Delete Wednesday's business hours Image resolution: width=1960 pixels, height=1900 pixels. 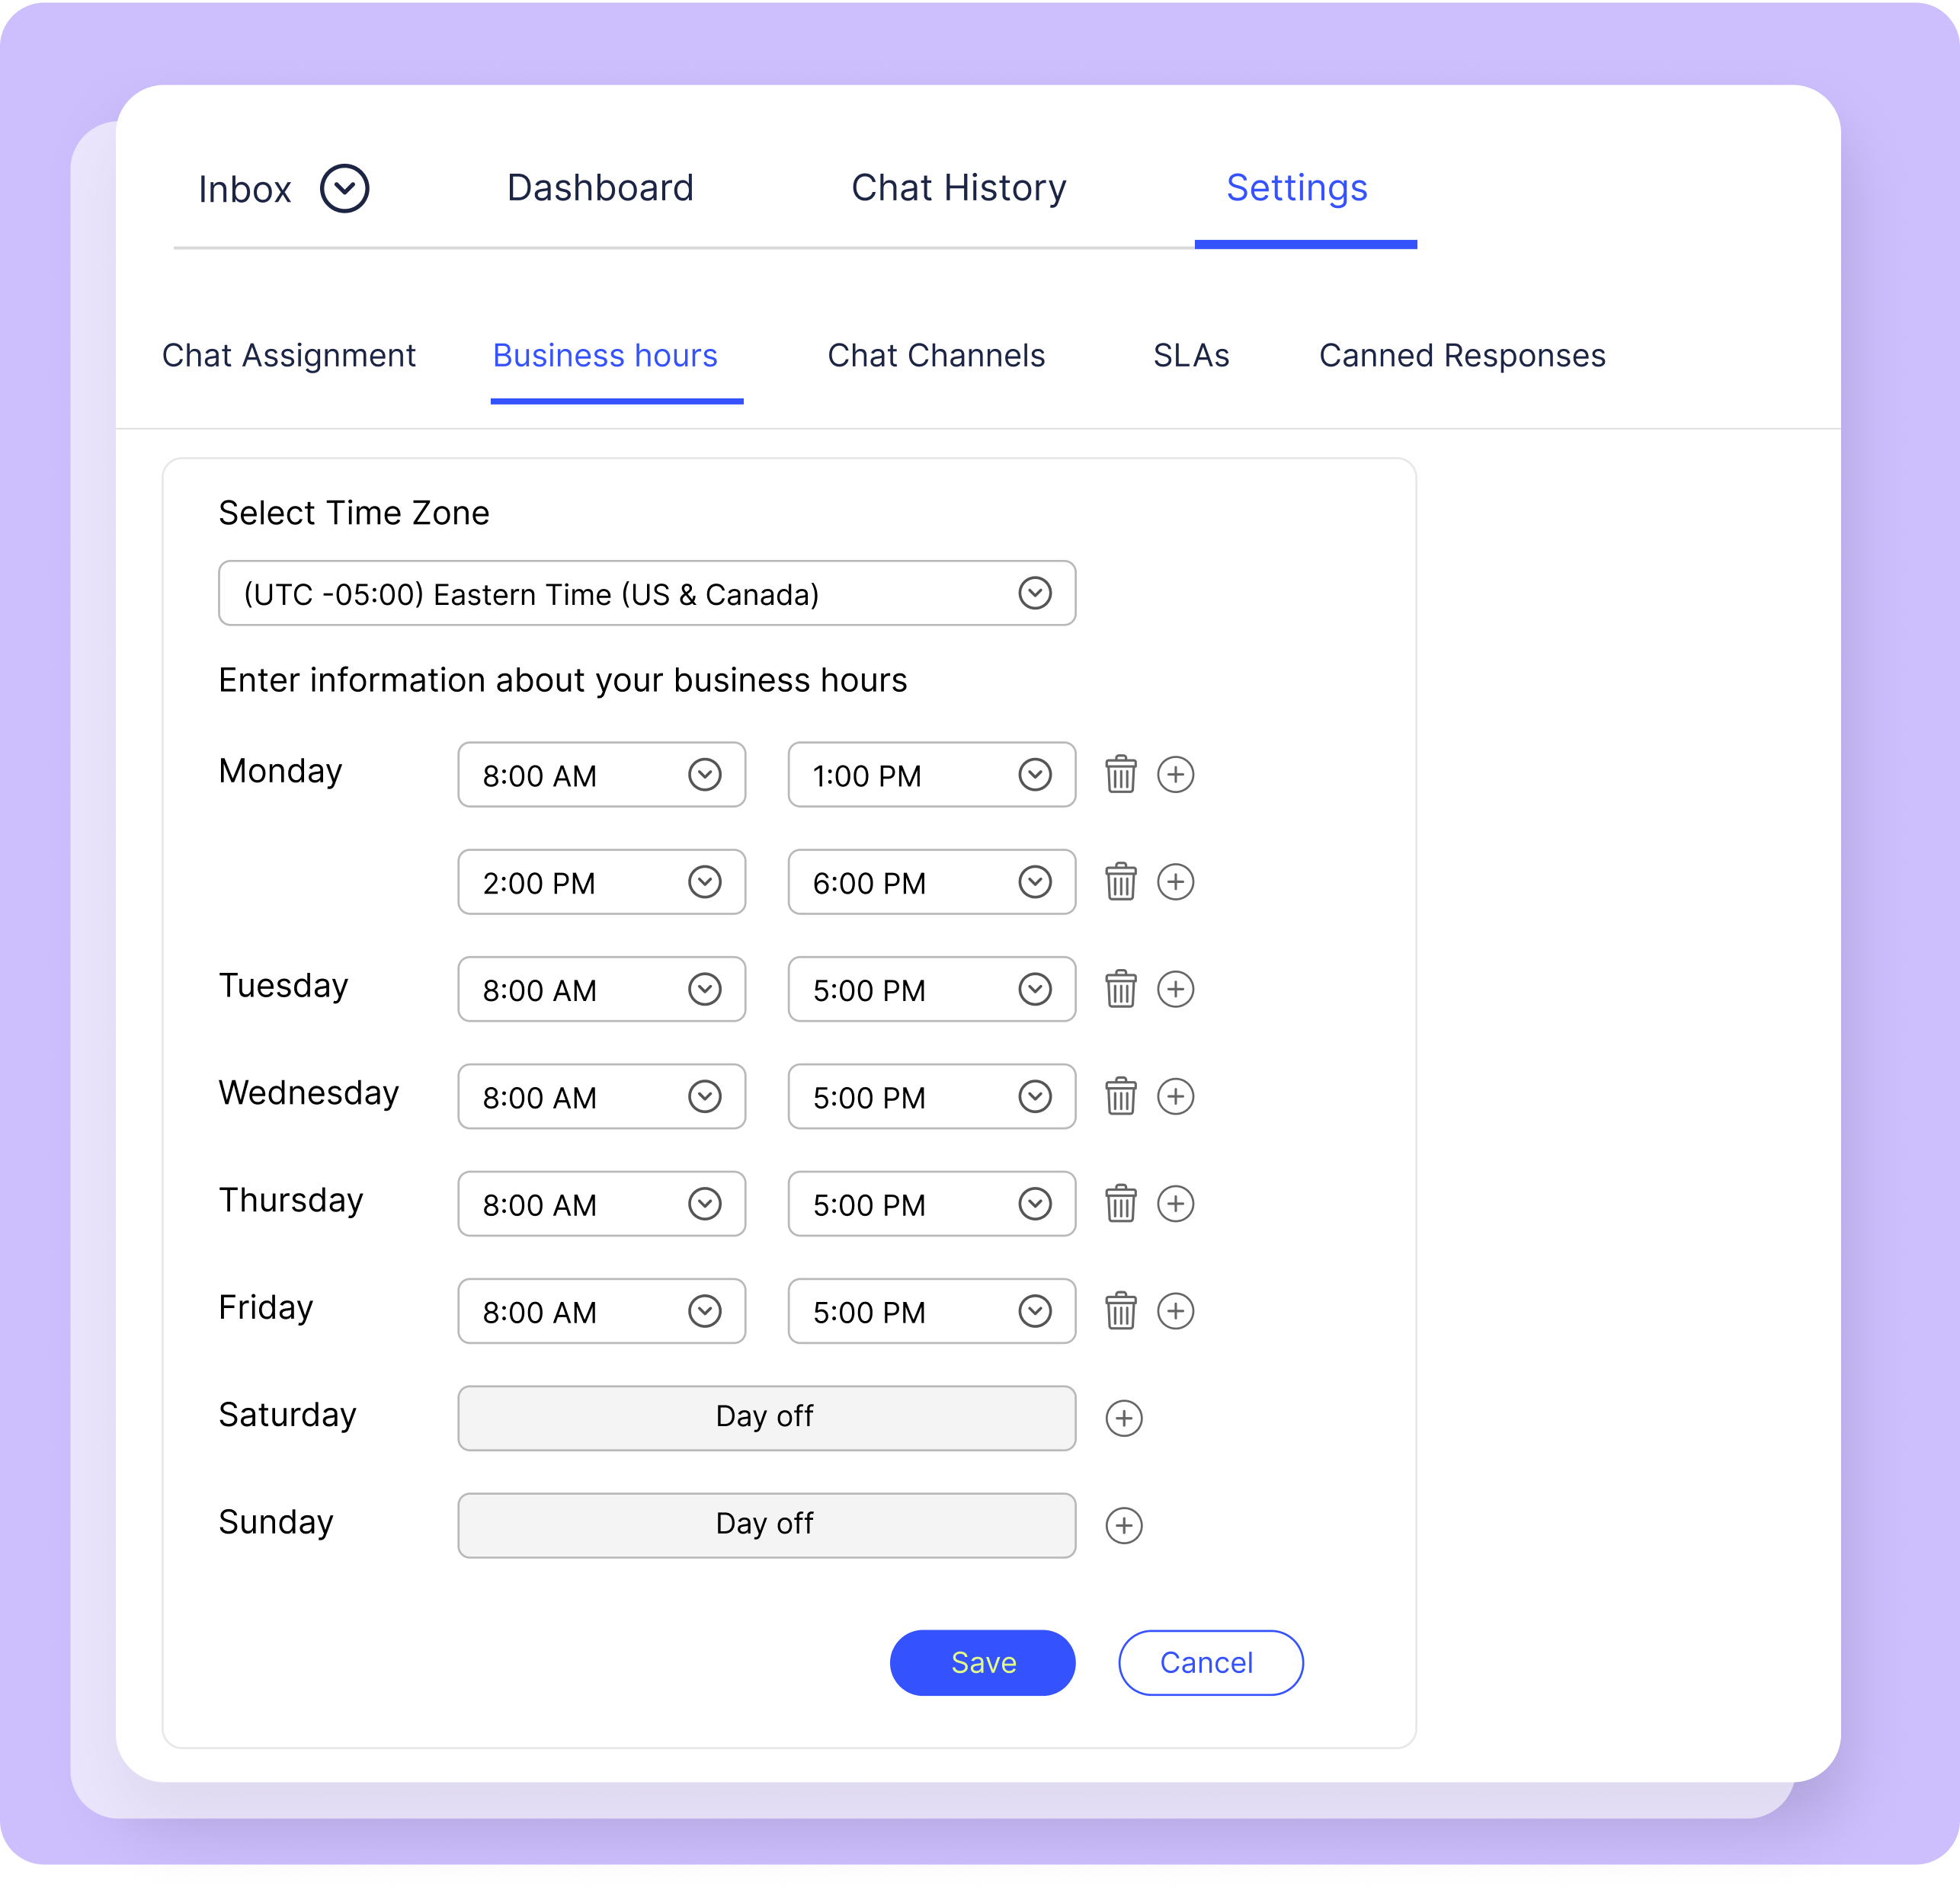pyautogui.click(x=1121, y=1096)
